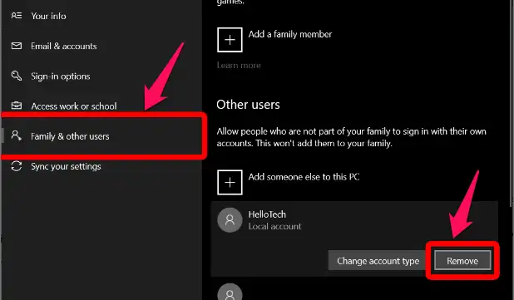The height and width of the screenshot is (300, 514).
Task: Click the plus icon for Add a family member
Action: click(x=230, y=40)
